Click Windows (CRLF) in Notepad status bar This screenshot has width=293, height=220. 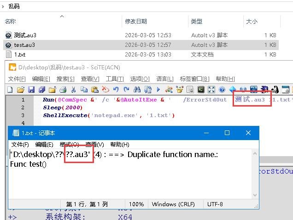(173, 204)
